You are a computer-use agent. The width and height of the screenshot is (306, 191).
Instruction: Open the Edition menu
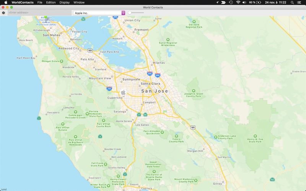coord(51,3)
